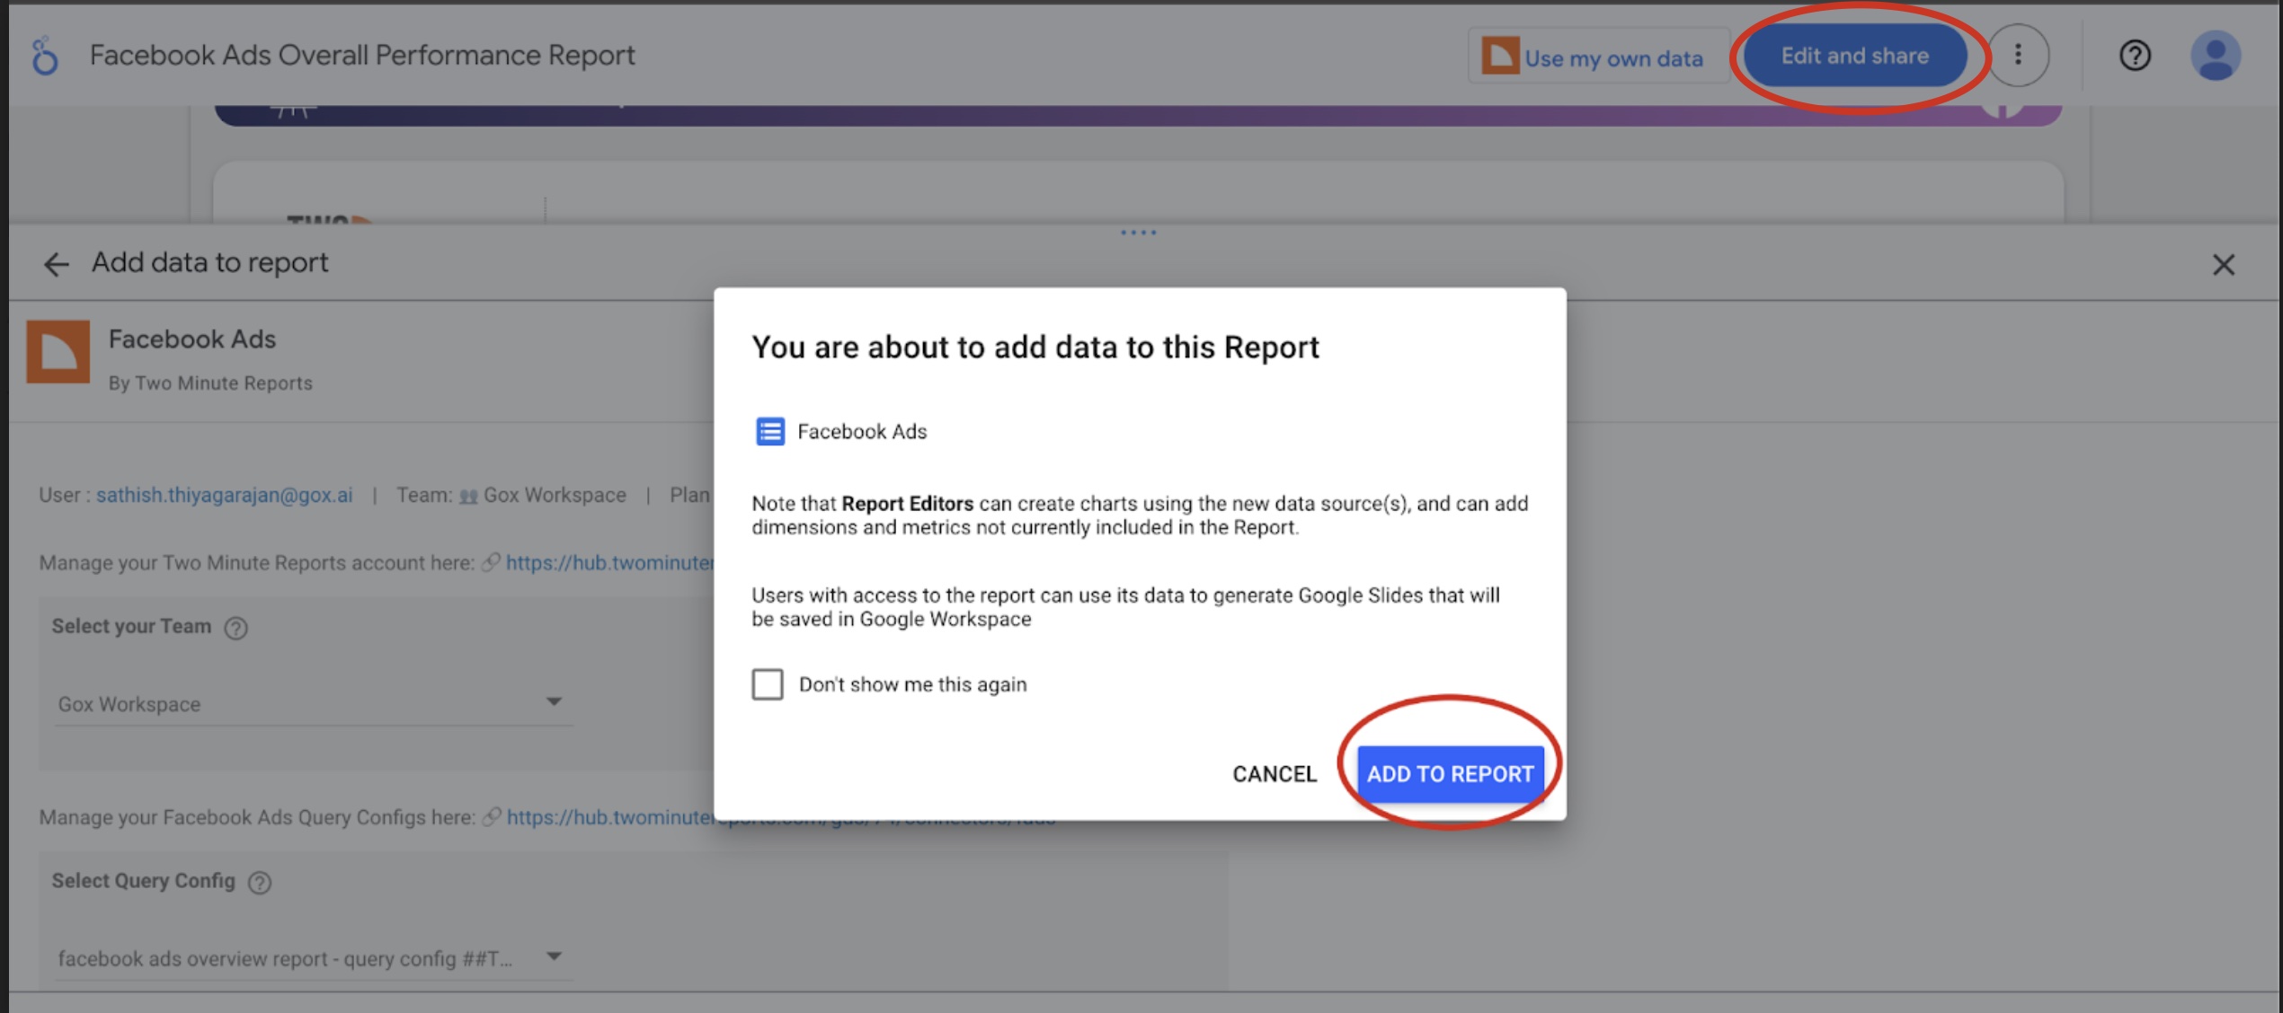Viewport: 2283px width, 1013px height.
Task: Open the sathish.thiyagarajan@gox.ai user link
Action: coord(225,496)
